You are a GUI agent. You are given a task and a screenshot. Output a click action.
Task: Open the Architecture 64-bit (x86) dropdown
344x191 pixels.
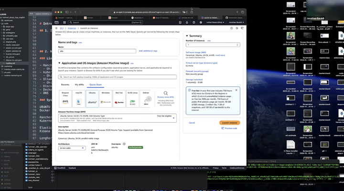(x=72, y=148)
